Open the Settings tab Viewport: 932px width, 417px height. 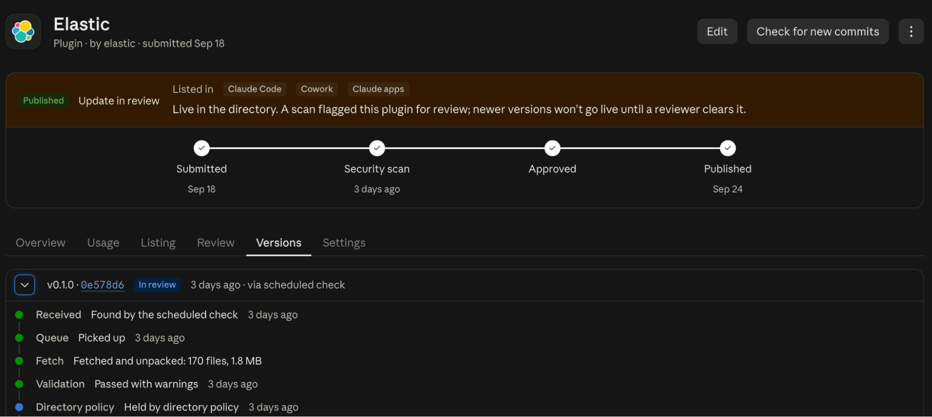pos(344,243)
